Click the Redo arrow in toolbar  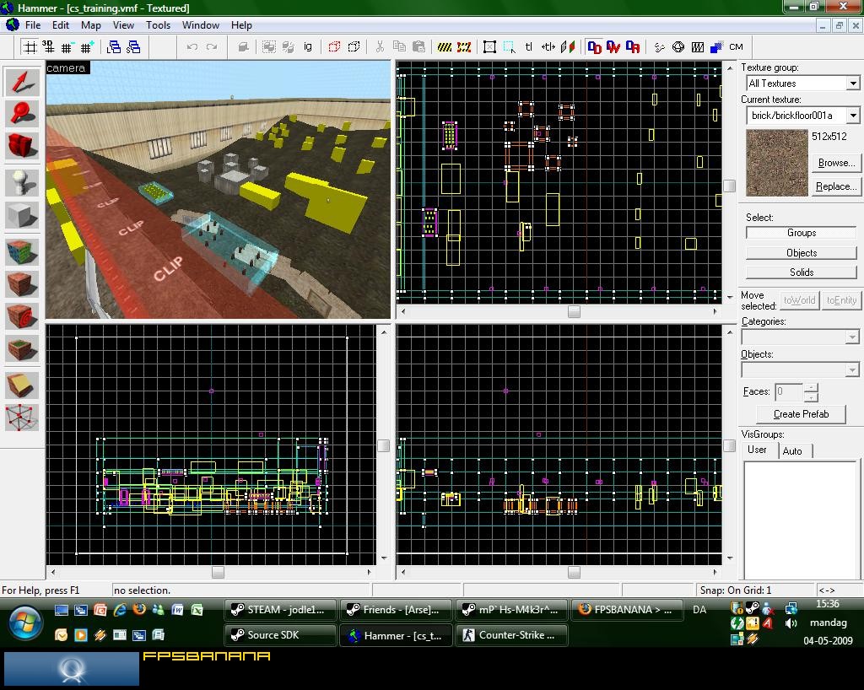pyautogui.click(x=212, y=47)
